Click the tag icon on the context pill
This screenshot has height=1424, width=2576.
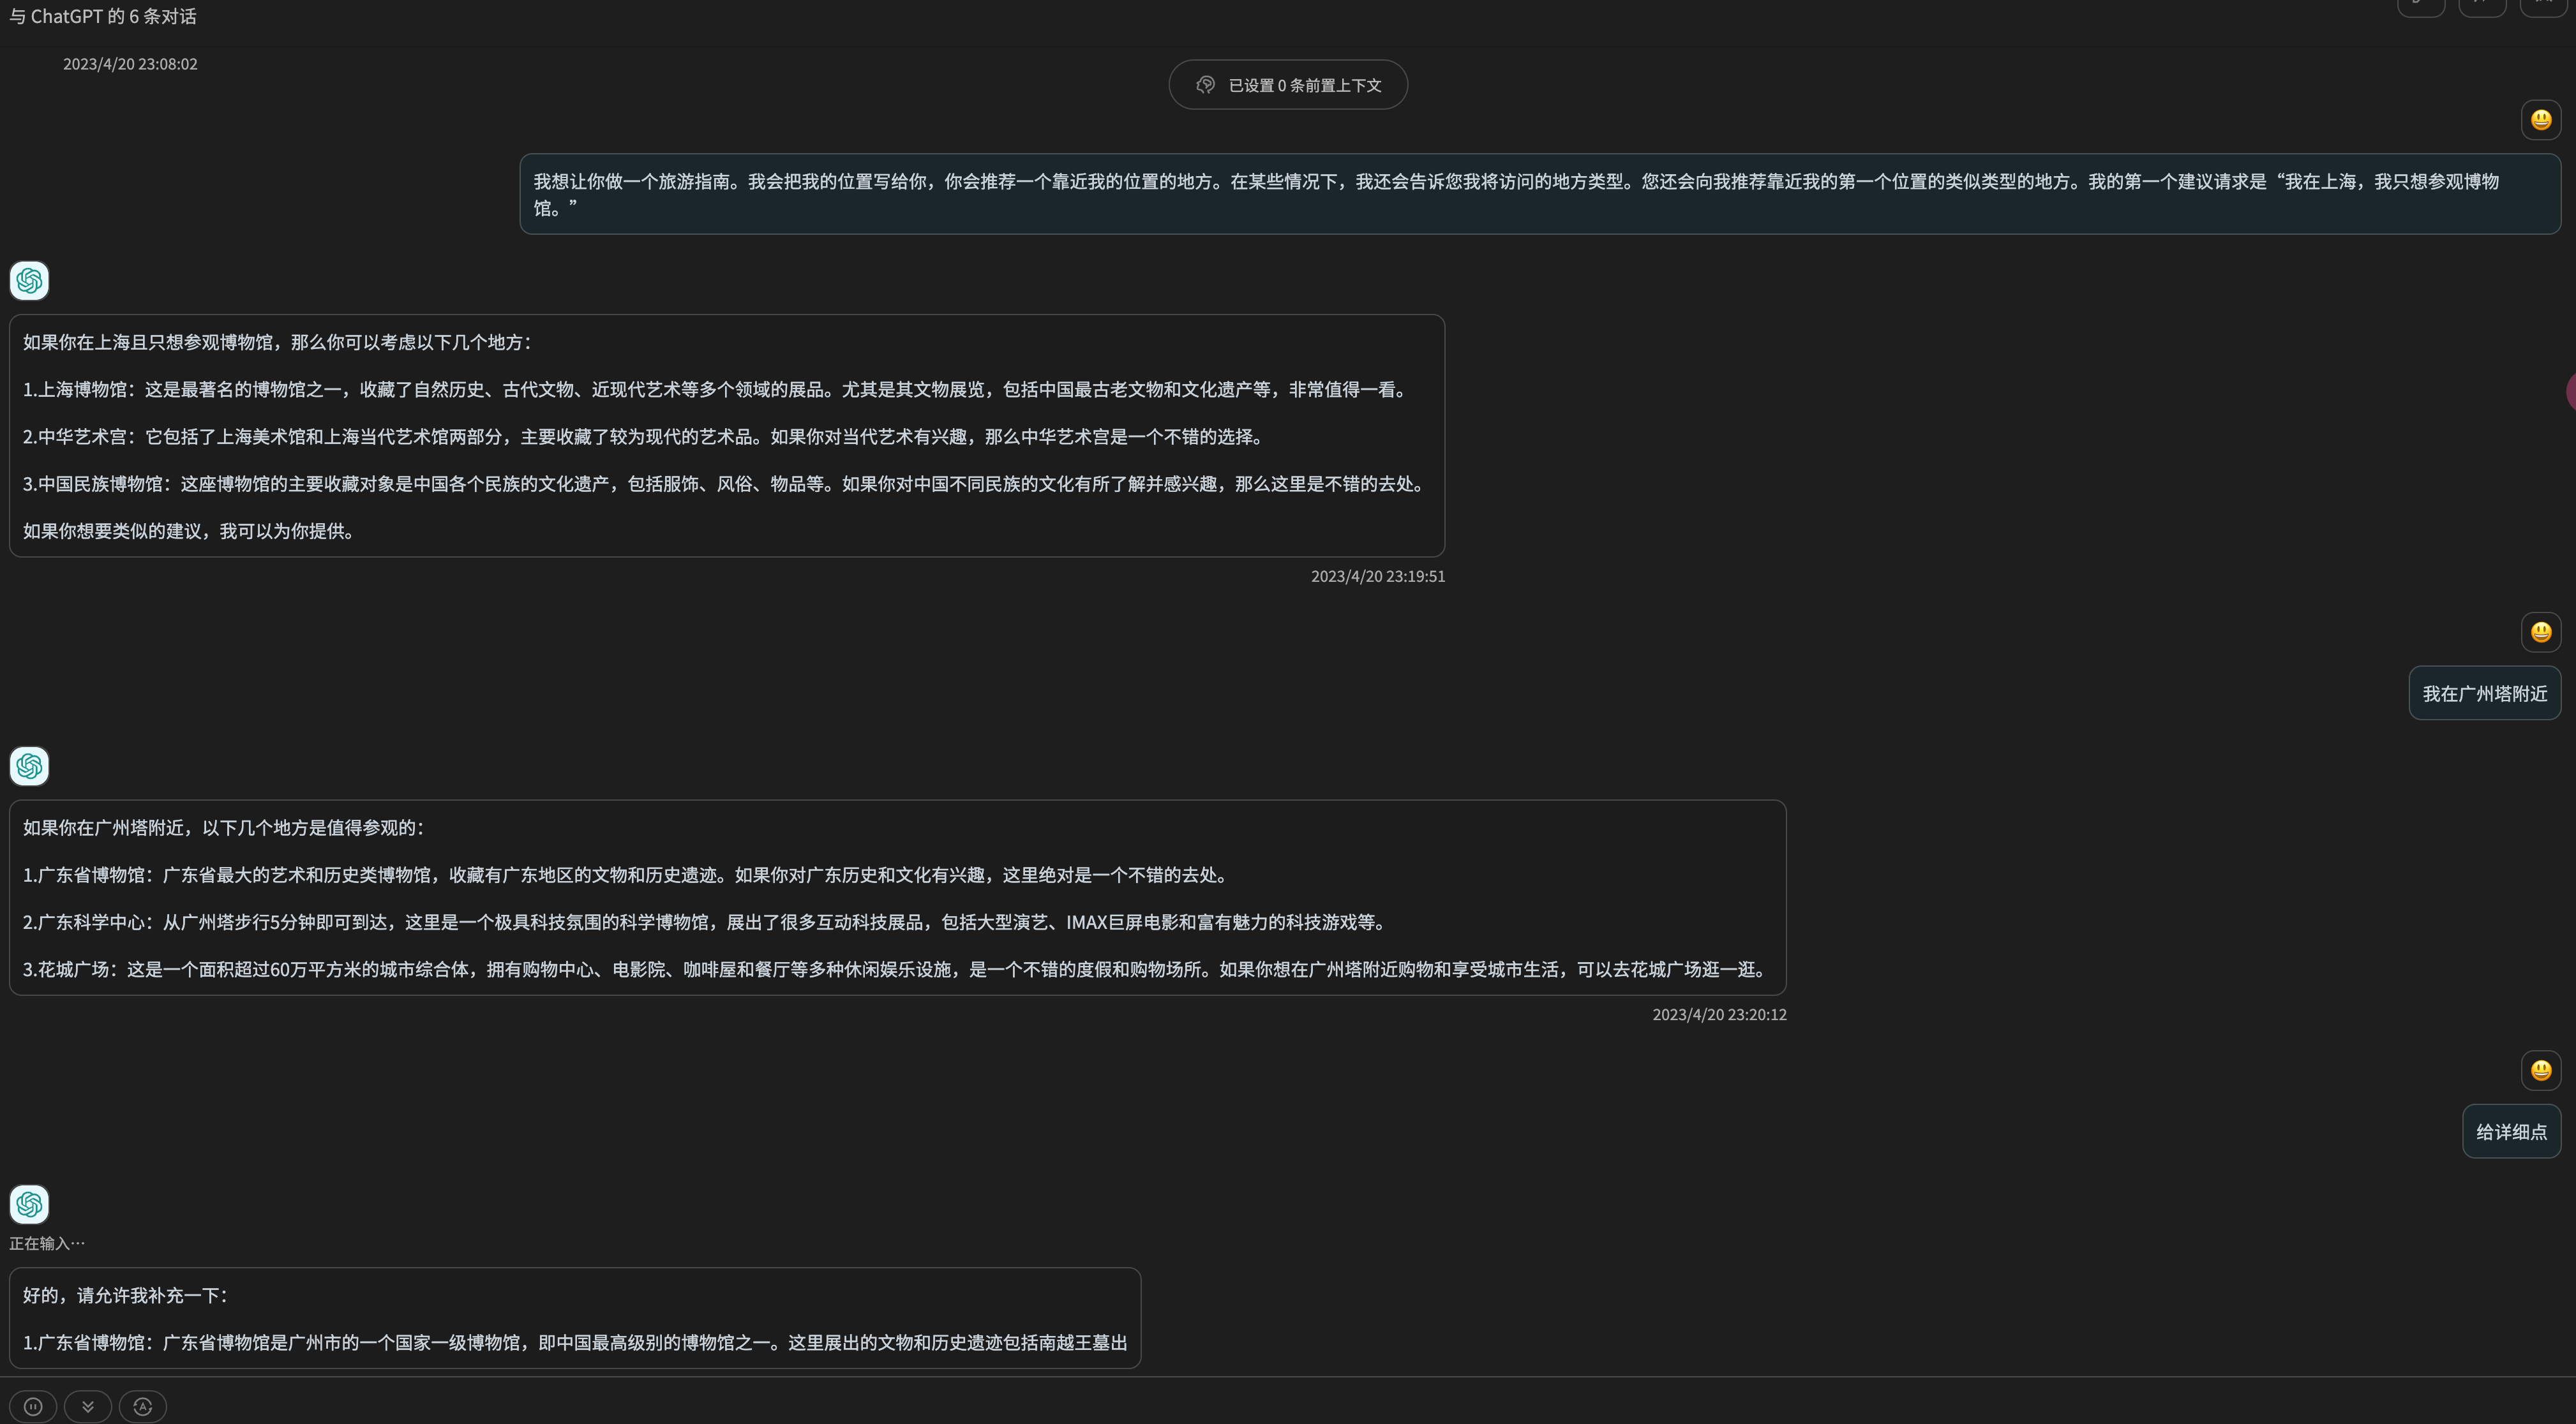click(1205, 84)
